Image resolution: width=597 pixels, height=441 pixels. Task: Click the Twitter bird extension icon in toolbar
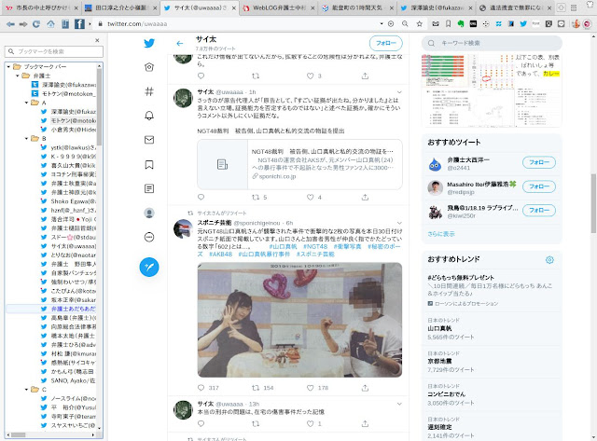523,24
